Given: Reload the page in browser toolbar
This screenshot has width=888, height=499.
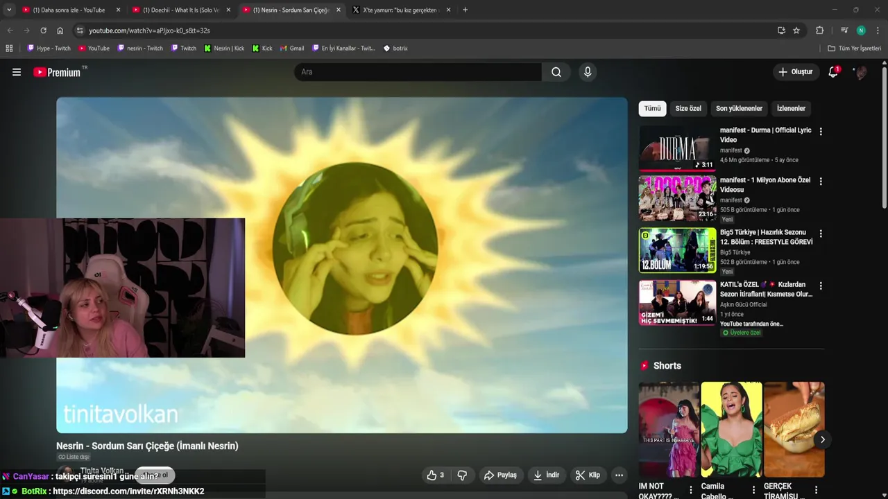Looking at the screenshot, I should click(x=43, y=30).
